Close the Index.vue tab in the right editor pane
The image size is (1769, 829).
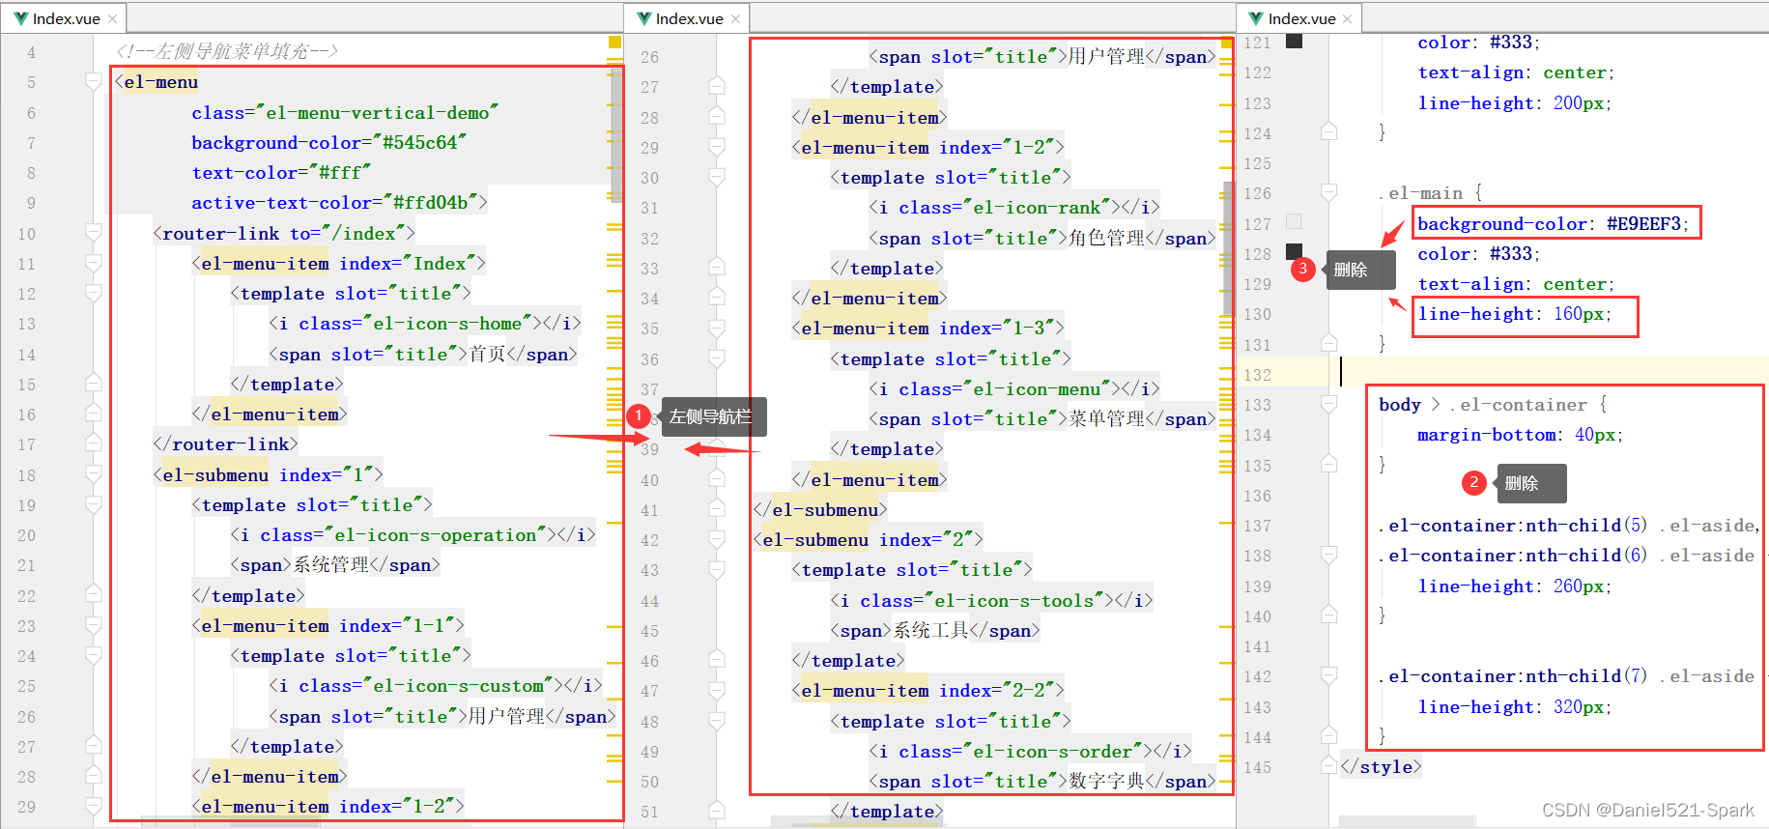(1347, 18)
